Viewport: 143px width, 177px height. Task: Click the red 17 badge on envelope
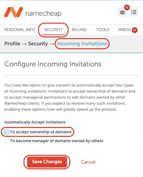pos(127,7)
